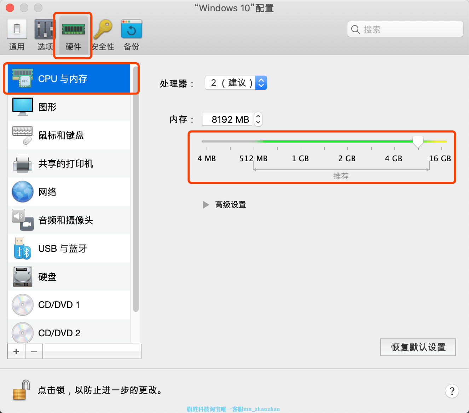This screenshot has width=469, height=413.
Task: Click the lock icon to prevent changes
Action: pyautogui.click(x=20, y=390)
